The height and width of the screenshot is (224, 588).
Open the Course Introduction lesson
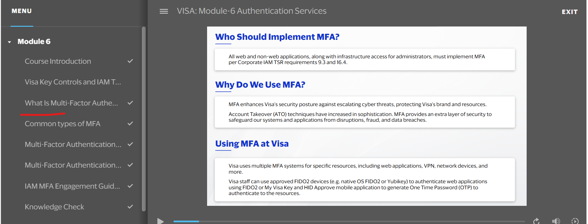pyautogui.click(x=58, y=61)
